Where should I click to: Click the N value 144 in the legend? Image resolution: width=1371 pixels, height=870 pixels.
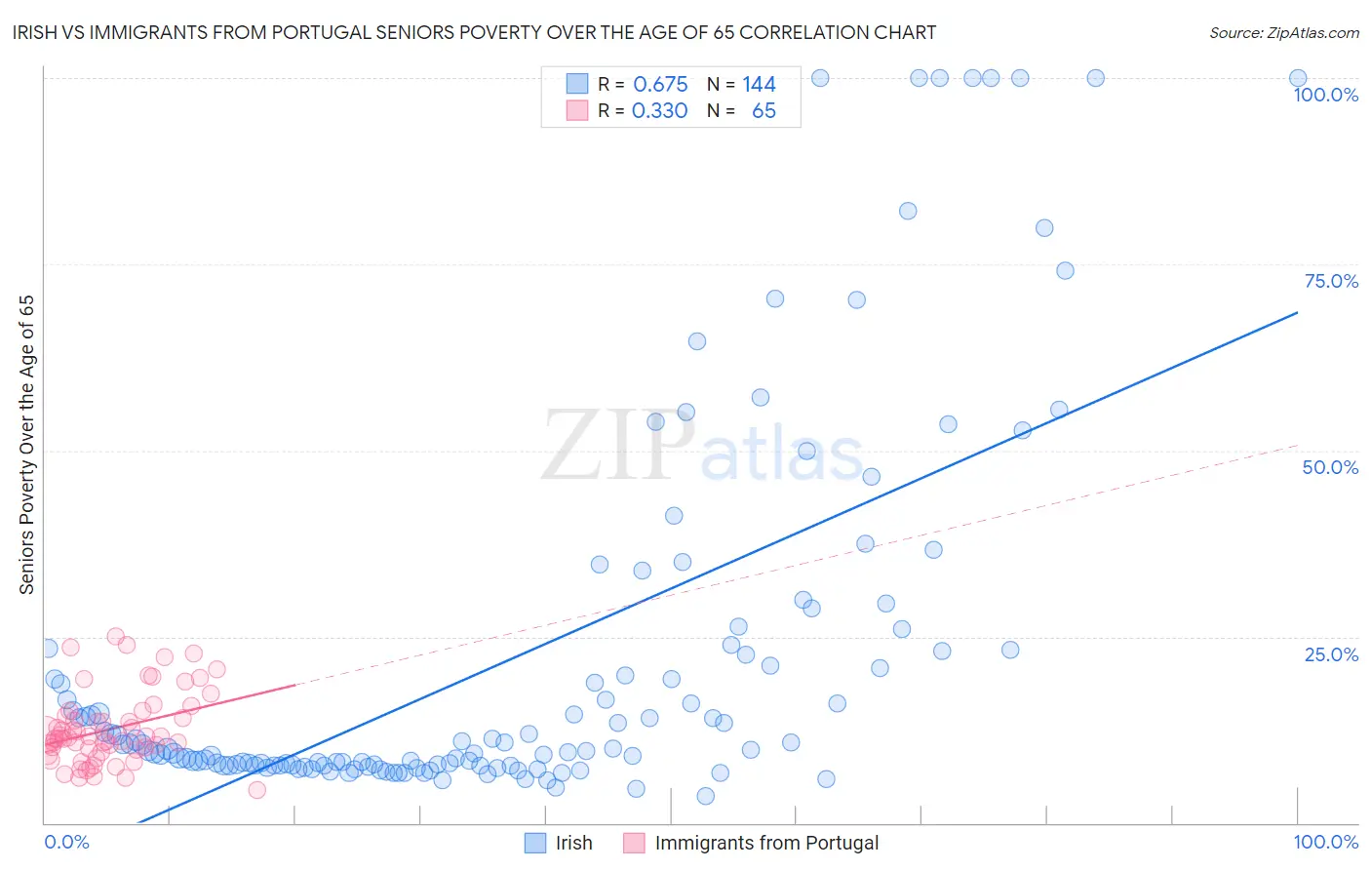[x=759, y=84]
